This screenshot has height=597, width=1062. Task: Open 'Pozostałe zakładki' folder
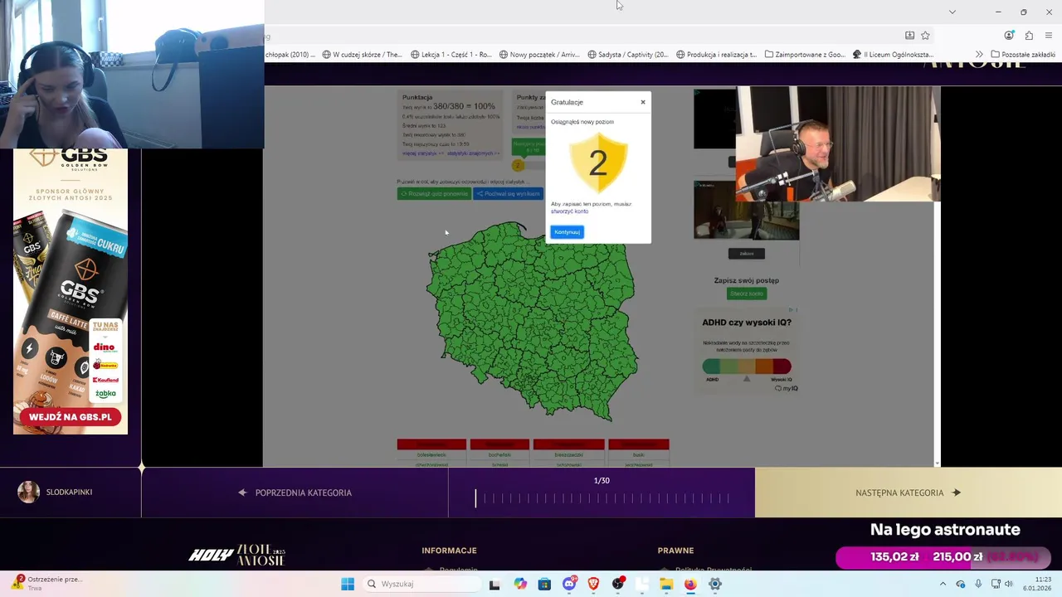(1023, 55)
